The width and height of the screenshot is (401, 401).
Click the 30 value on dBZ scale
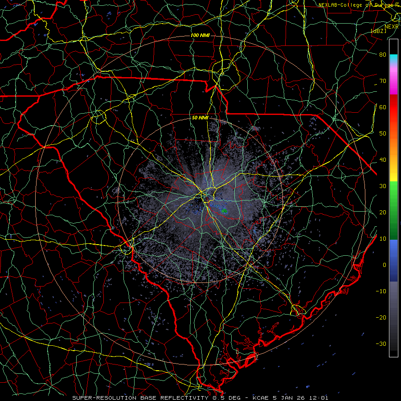point(383,186)
